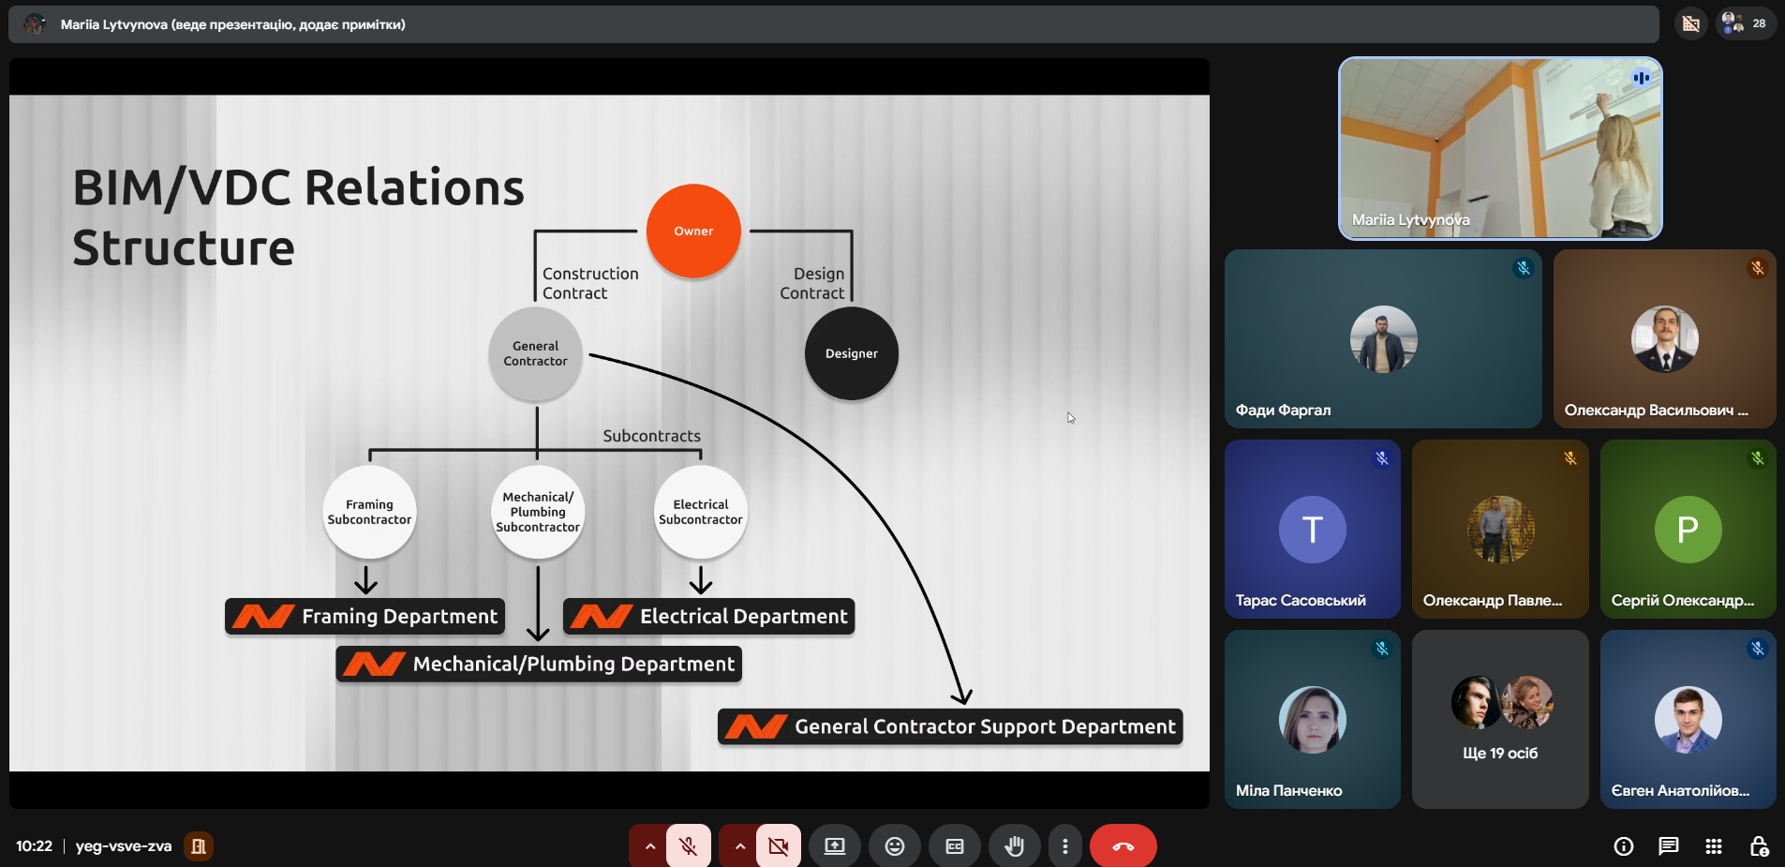Open activities grid panel

click(1714, 846)
